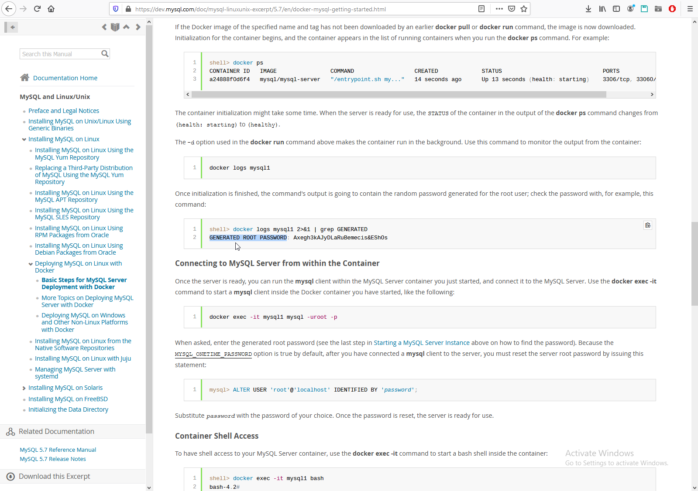Open the Documentation Home link
The image size is (698, 491).
pyautogui.click(x=65, y=78)
